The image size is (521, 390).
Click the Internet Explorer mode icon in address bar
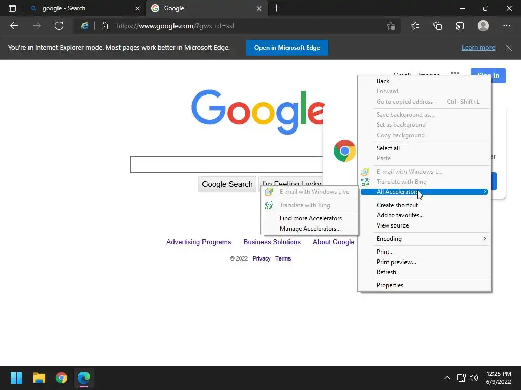click(85, 26)
